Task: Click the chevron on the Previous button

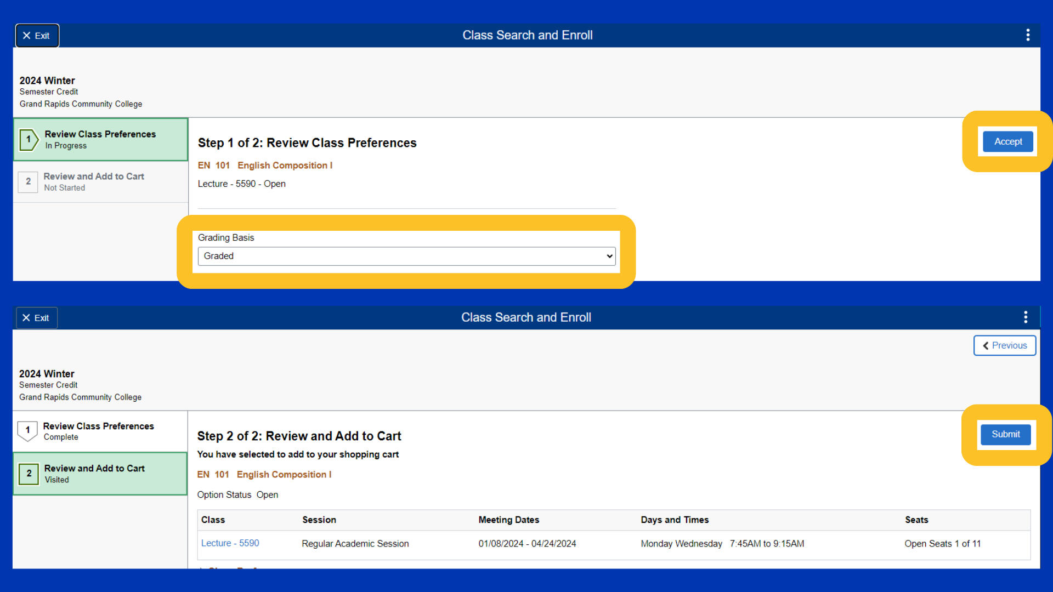Action: [x=986, y=346]
